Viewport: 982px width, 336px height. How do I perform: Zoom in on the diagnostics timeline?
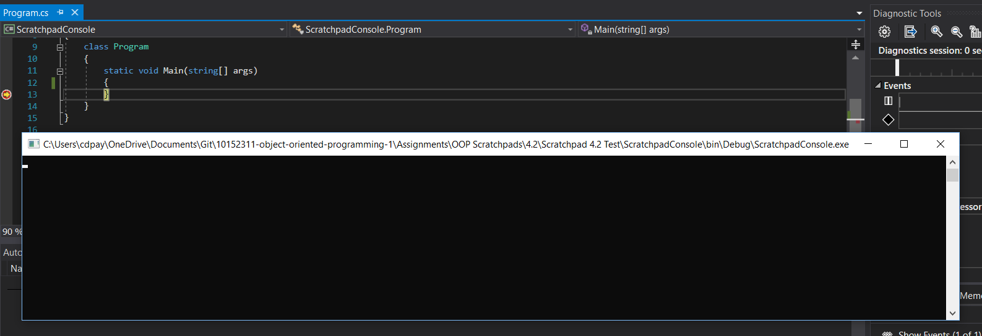(x=937, y=31)
